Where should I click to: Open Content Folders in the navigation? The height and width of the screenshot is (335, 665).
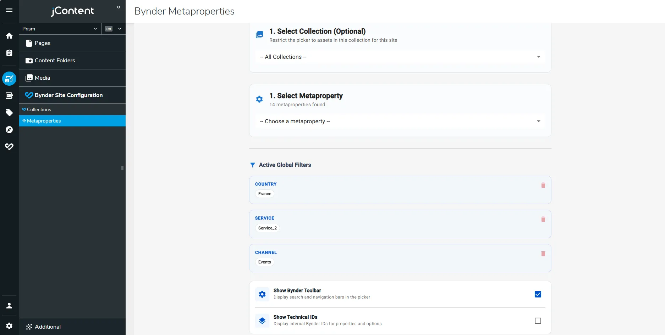(72, 61)
